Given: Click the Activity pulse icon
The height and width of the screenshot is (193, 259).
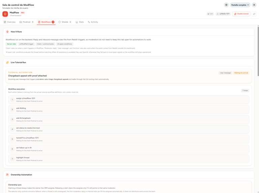Looking at the screenshot, I should point(89,22).
